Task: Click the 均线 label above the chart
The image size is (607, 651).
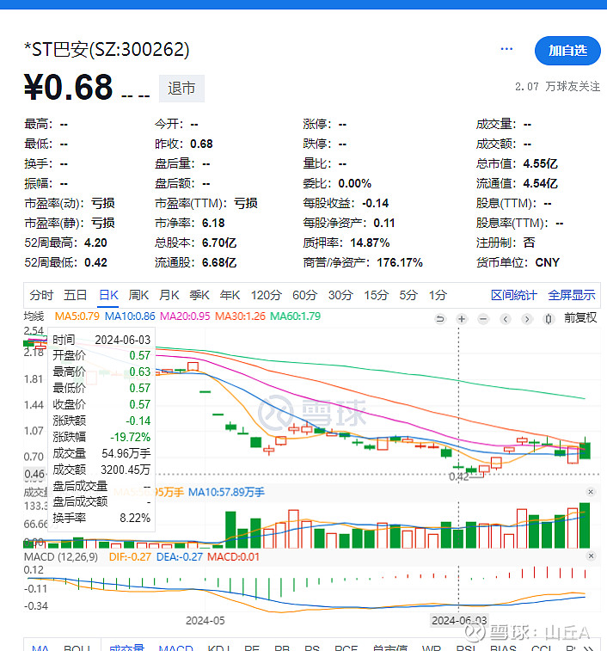Action: [34, 316]
